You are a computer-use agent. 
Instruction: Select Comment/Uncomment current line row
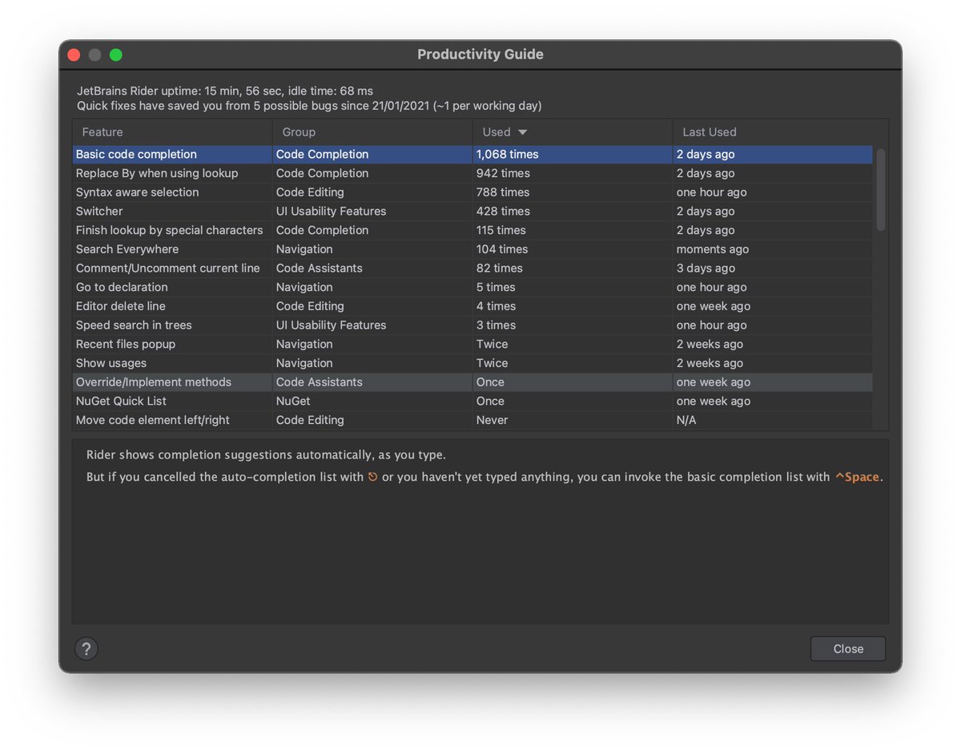click(x=472, y=269)
